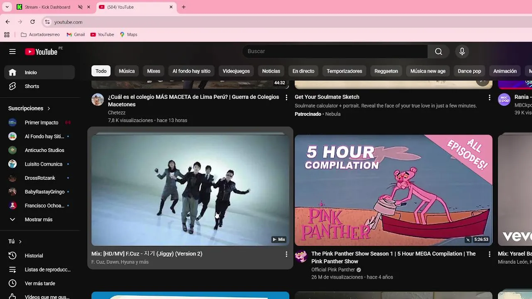Open a new browser tab
Viewport: 532px width, 299px height.
tap(184, 7)
